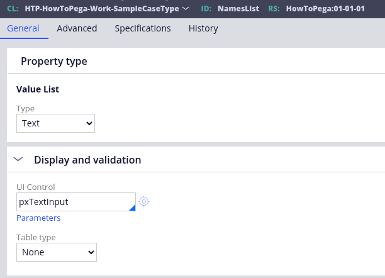Go to the History tab
This screenshot has width=385, height=278.
click(x=203, y=28)
